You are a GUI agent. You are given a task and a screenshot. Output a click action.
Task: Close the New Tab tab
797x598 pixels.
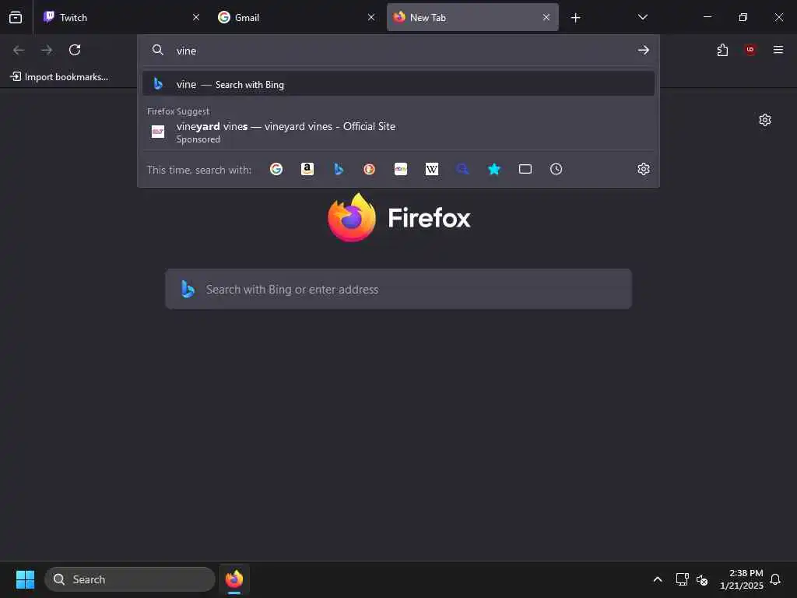click(x=546, y=17)
